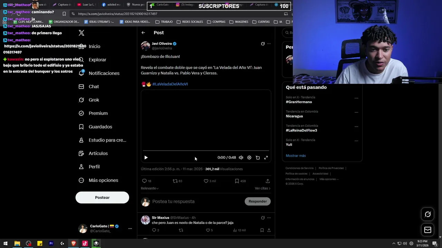Open Inicio in X sidebar

94,46
